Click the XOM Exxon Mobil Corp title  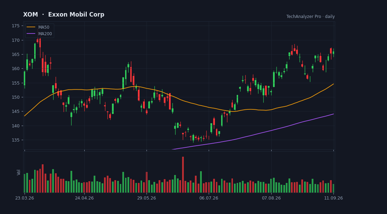pyautogui.click(x=64, y=15)
